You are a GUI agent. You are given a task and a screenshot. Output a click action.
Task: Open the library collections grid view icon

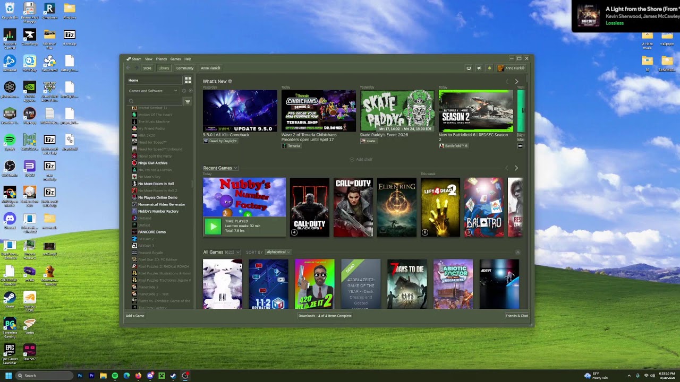(188, 80)
